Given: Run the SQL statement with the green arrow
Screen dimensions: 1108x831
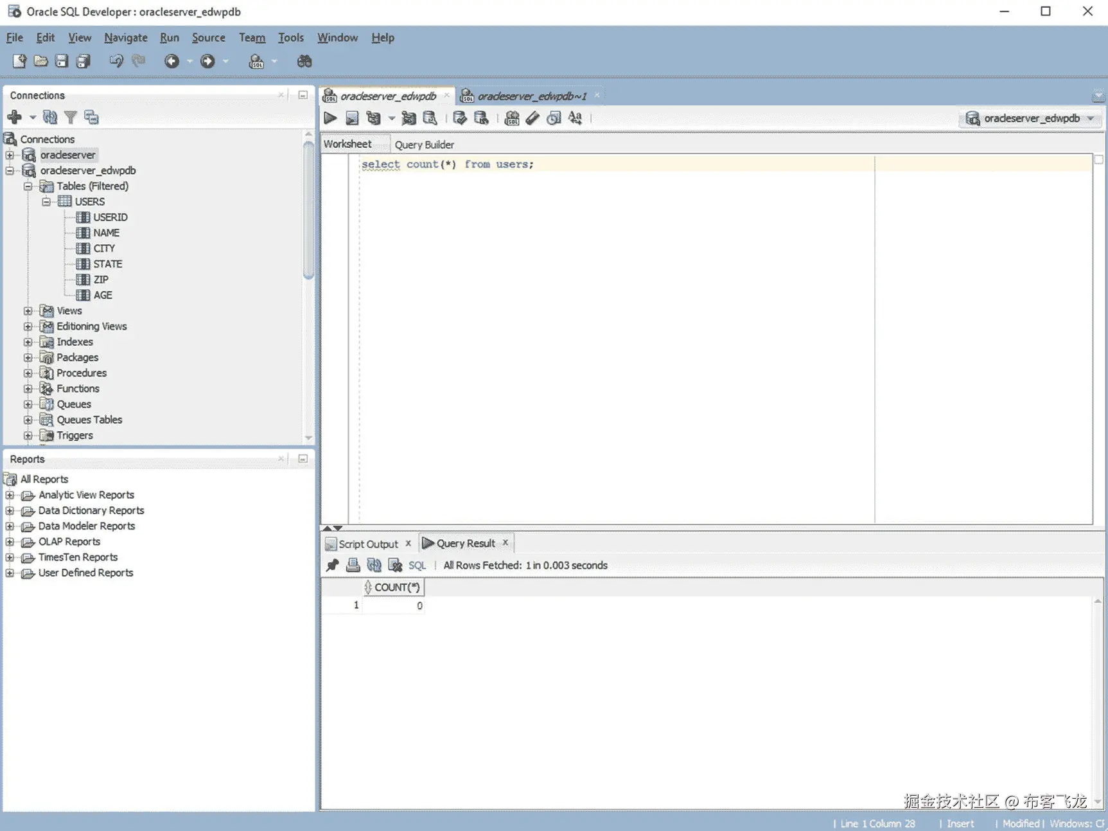Looking at the screenshot, I should (x=330, y=118).
